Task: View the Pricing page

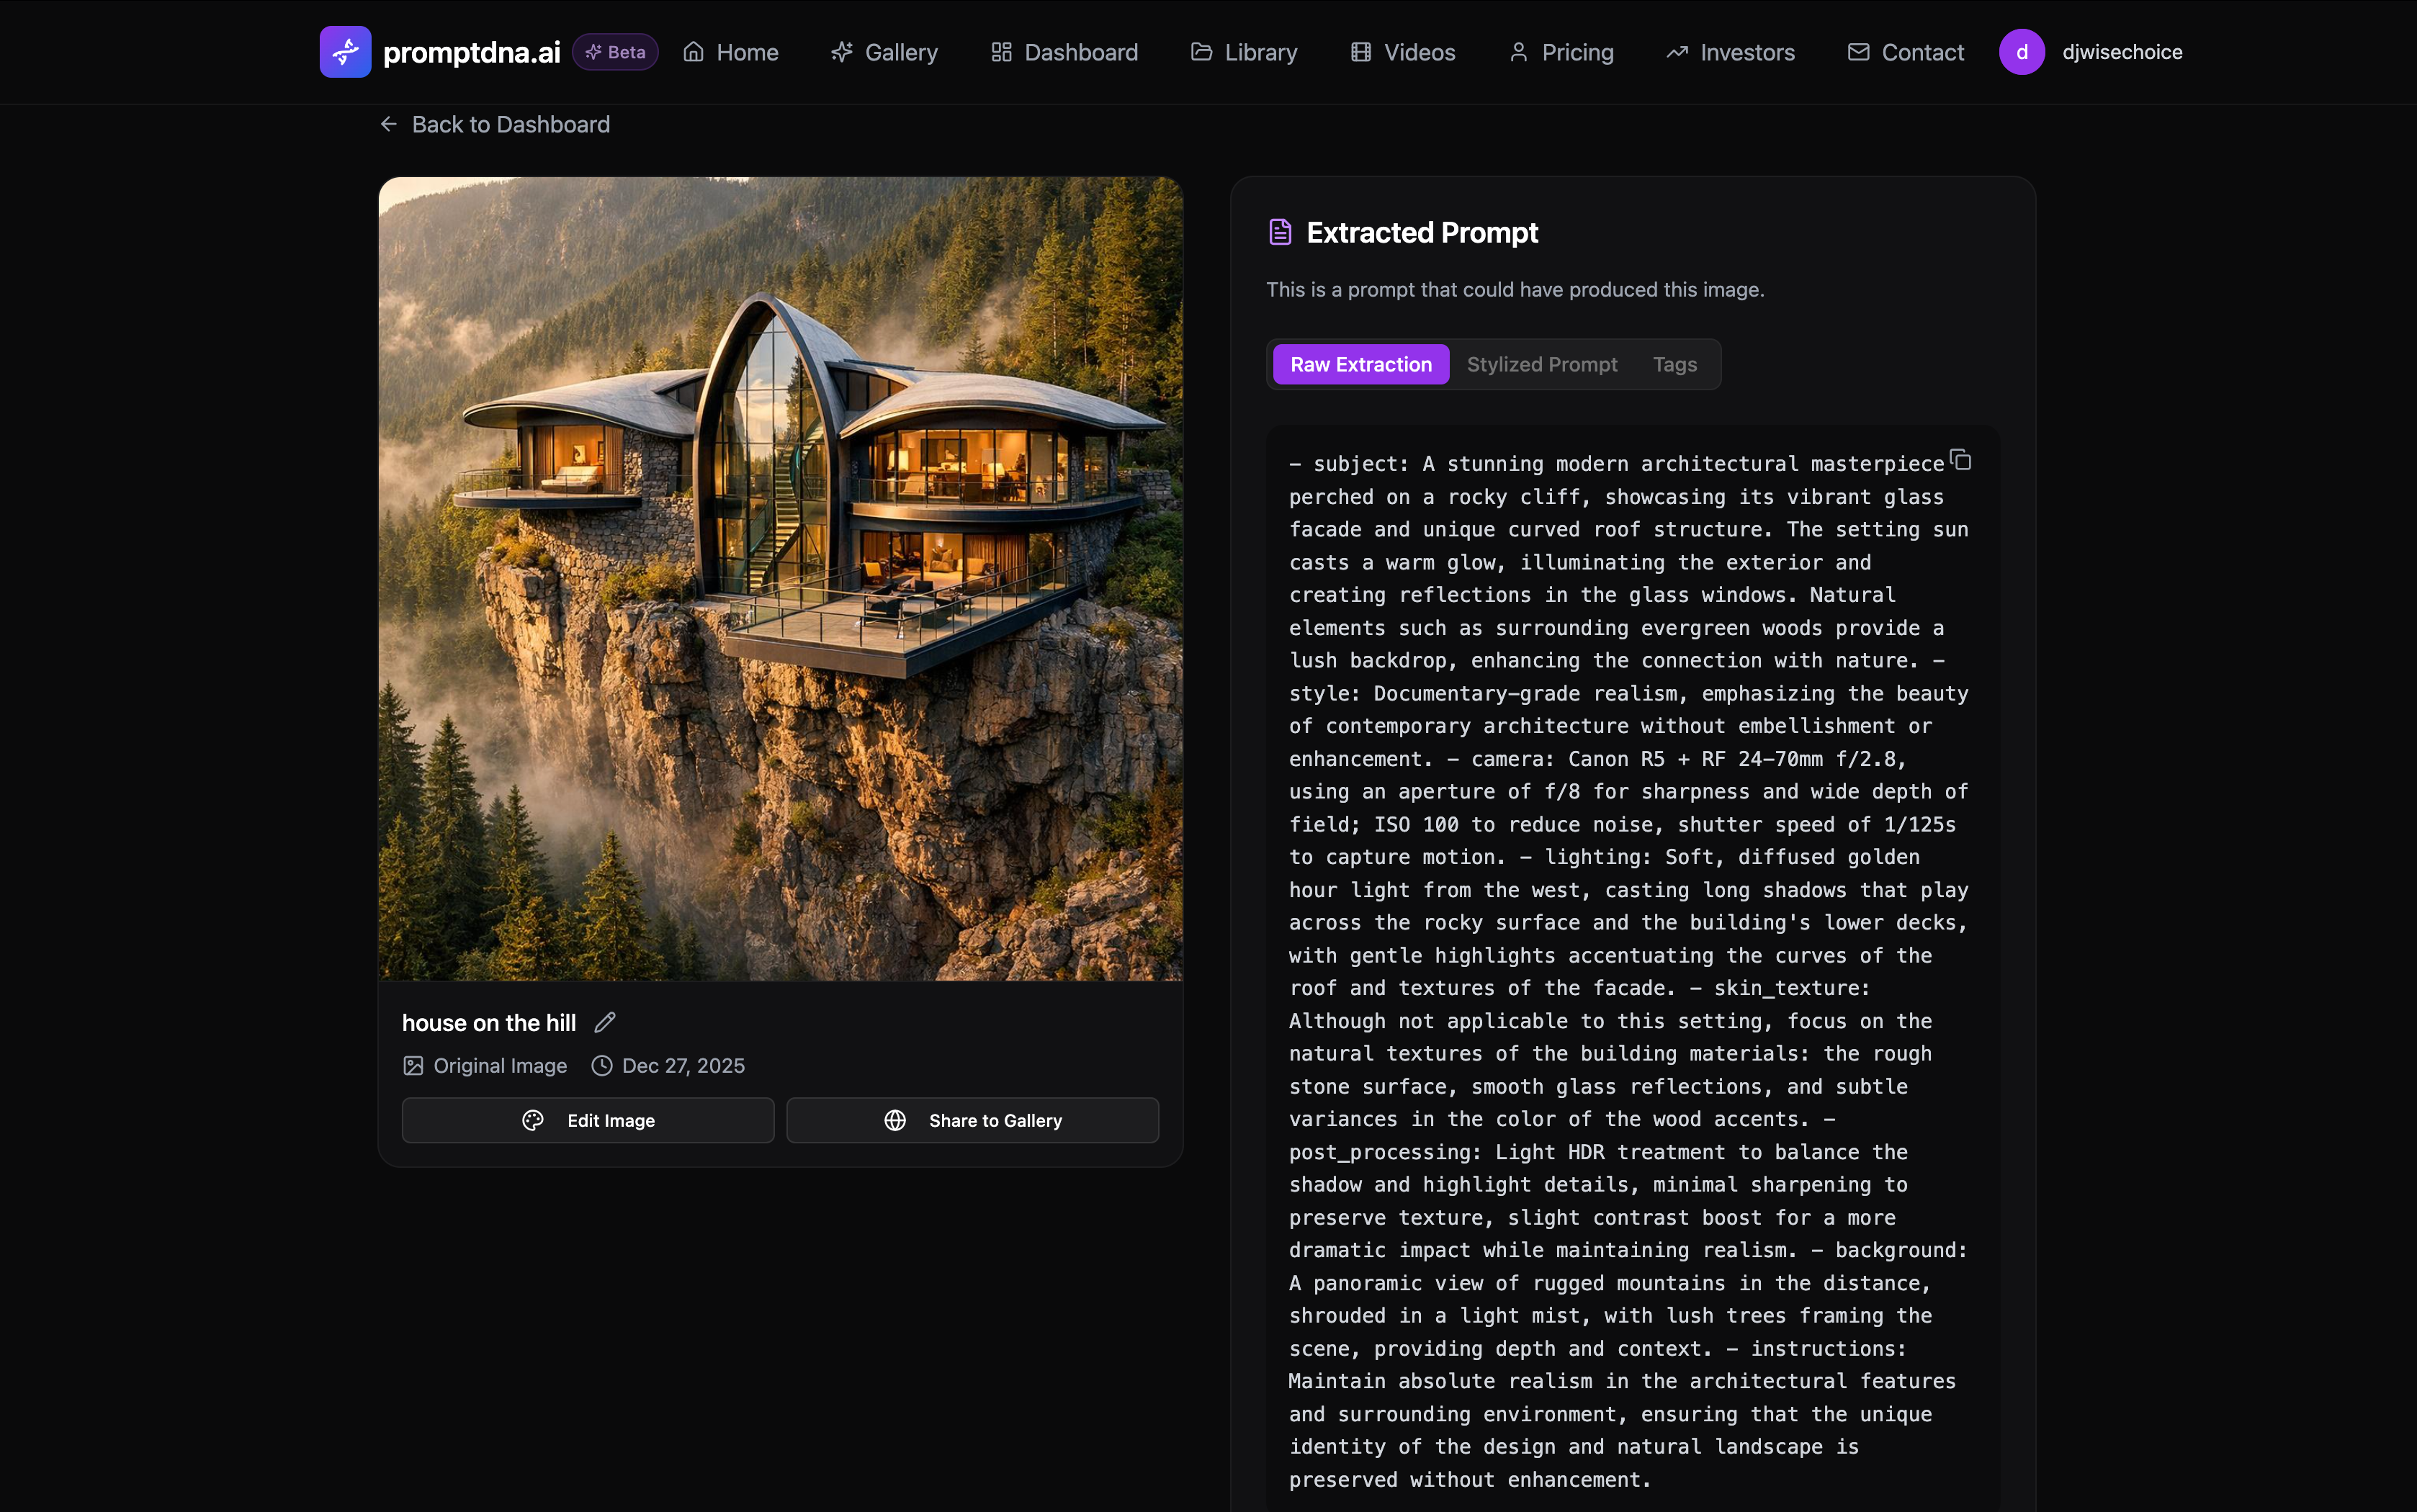Action: [1561, 52]
